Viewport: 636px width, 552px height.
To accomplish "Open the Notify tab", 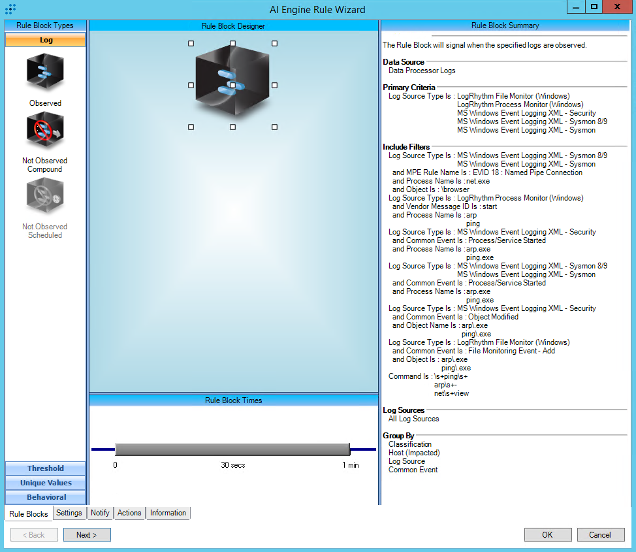I will coord(100,513).
